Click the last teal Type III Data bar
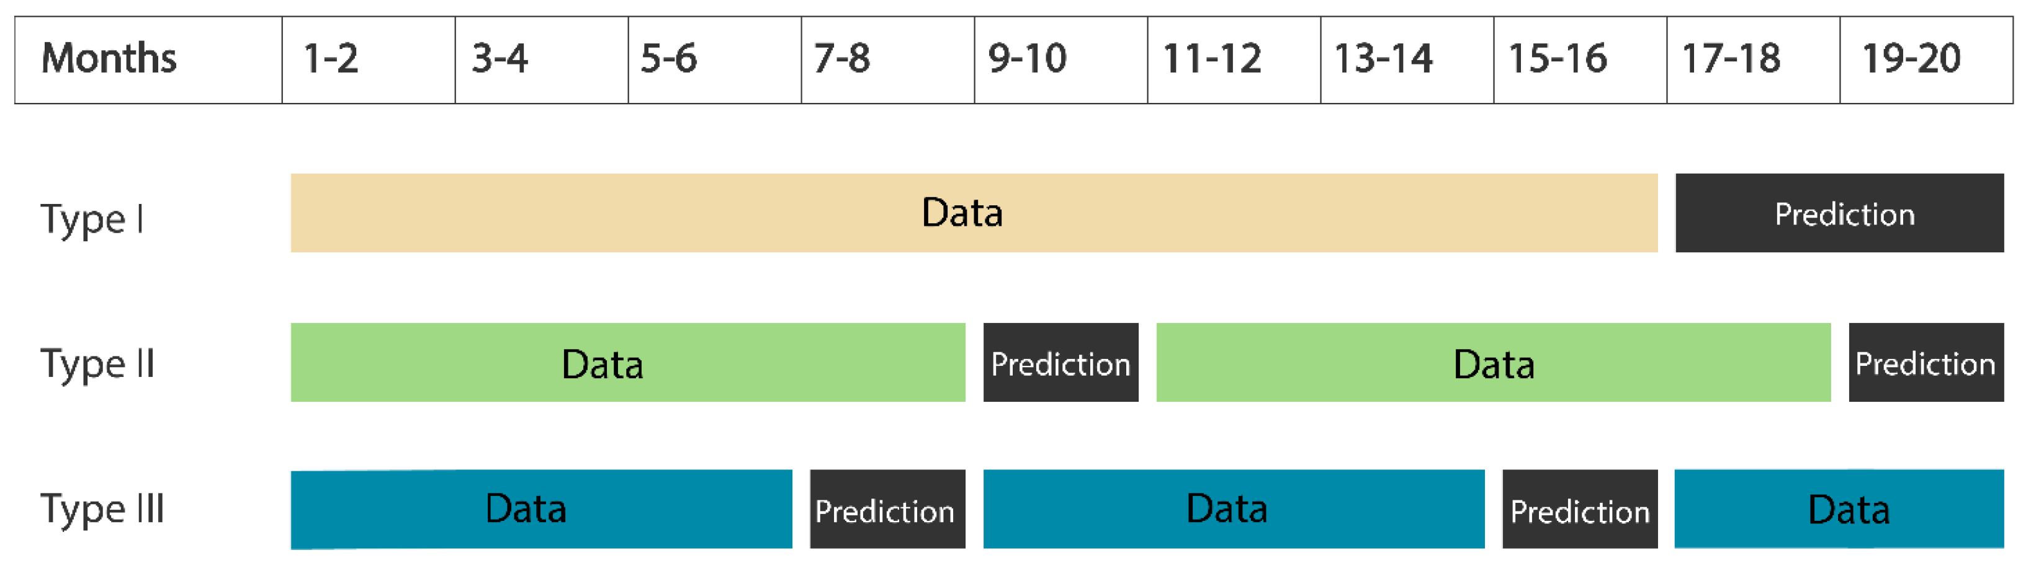This screenshot has height=563, width=2031. click(1839, 508)
